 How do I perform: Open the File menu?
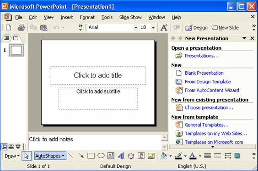pos(19,17)
